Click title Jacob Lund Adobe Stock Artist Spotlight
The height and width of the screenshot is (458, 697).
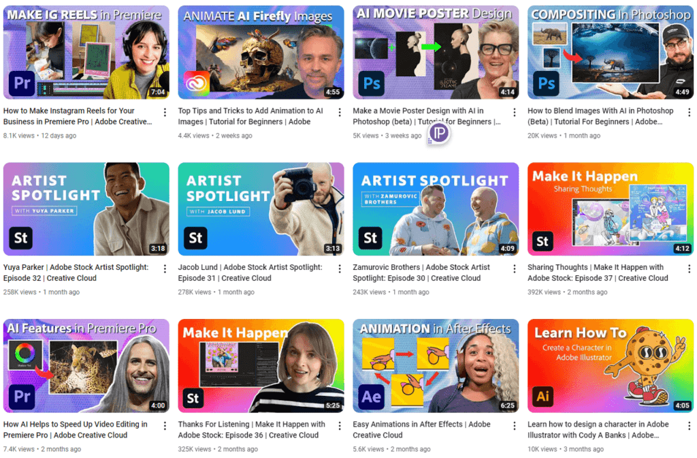pos(250,273)
